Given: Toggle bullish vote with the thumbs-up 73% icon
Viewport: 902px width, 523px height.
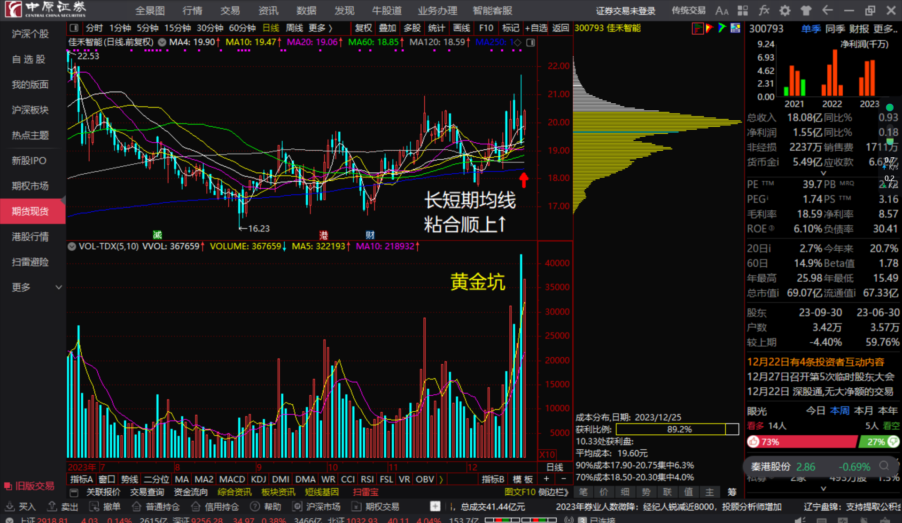Looking at the screenshot, I should tap(754, 442).
